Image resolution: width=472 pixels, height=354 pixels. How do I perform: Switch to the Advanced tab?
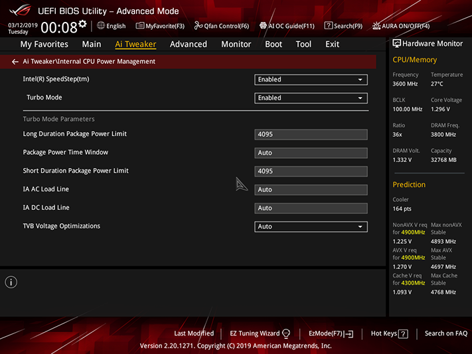coord(189,44)
